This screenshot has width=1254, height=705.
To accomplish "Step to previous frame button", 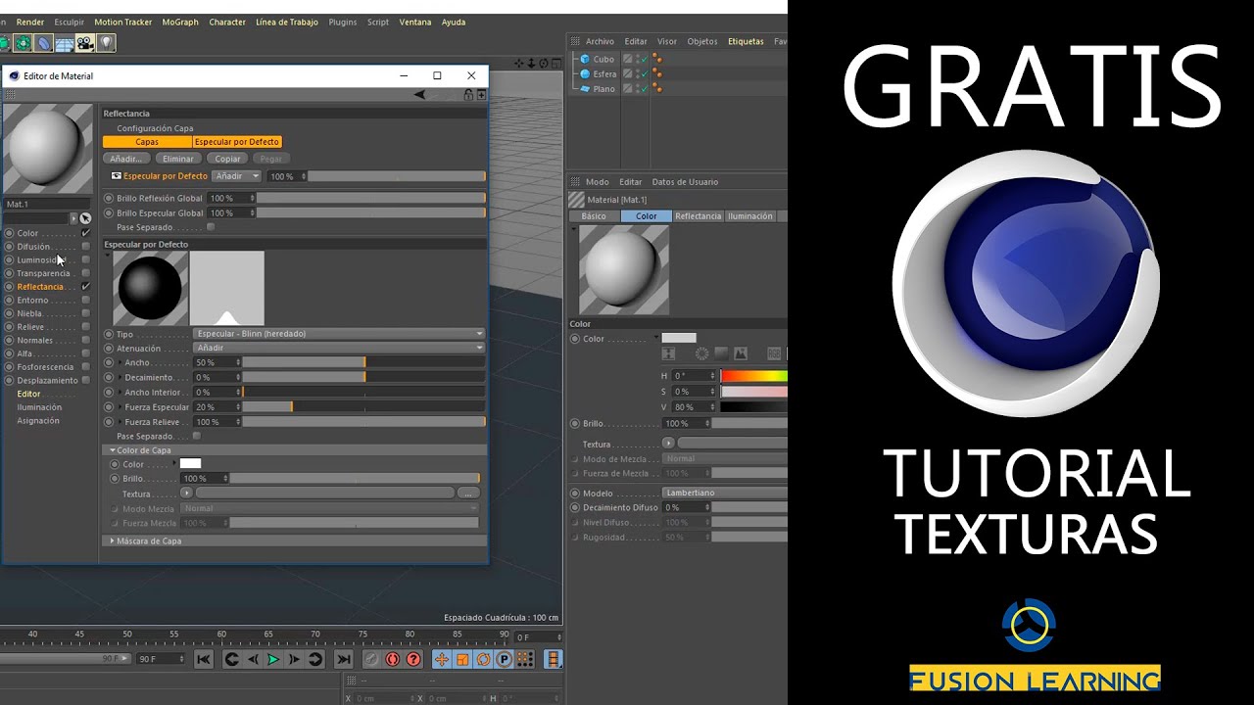I will point(253,660).
